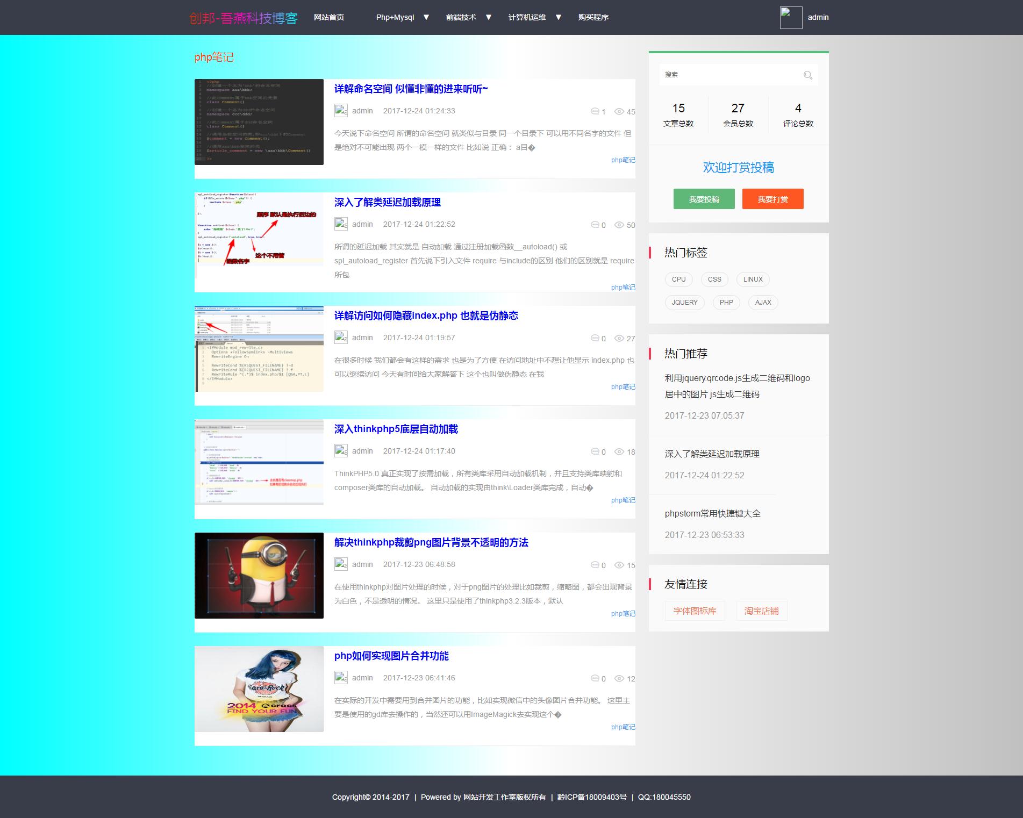The height and width of the screenshot is (818, 1023).
Task: Click the search magnifier icon
Action: coord(807,75)
